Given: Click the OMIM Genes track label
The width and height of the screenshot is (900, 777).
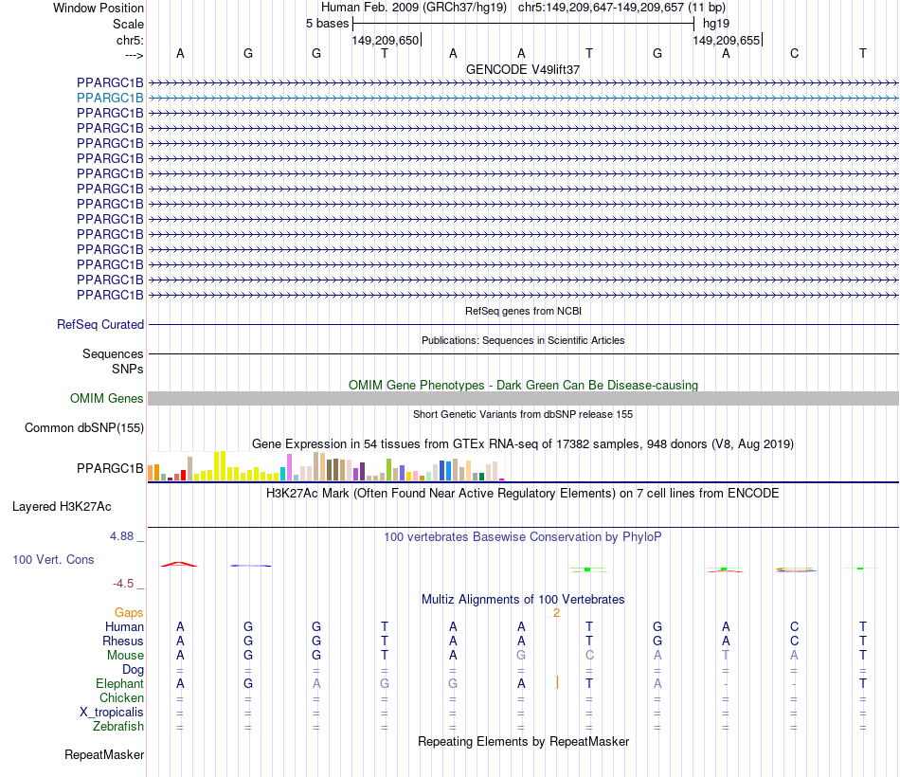Looking at the screenshot, I should 106,399.
